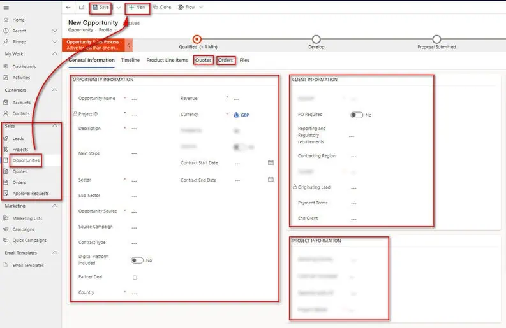Open Contract Start Date calendar picker
506x328 pixels.
click(271, 162)
